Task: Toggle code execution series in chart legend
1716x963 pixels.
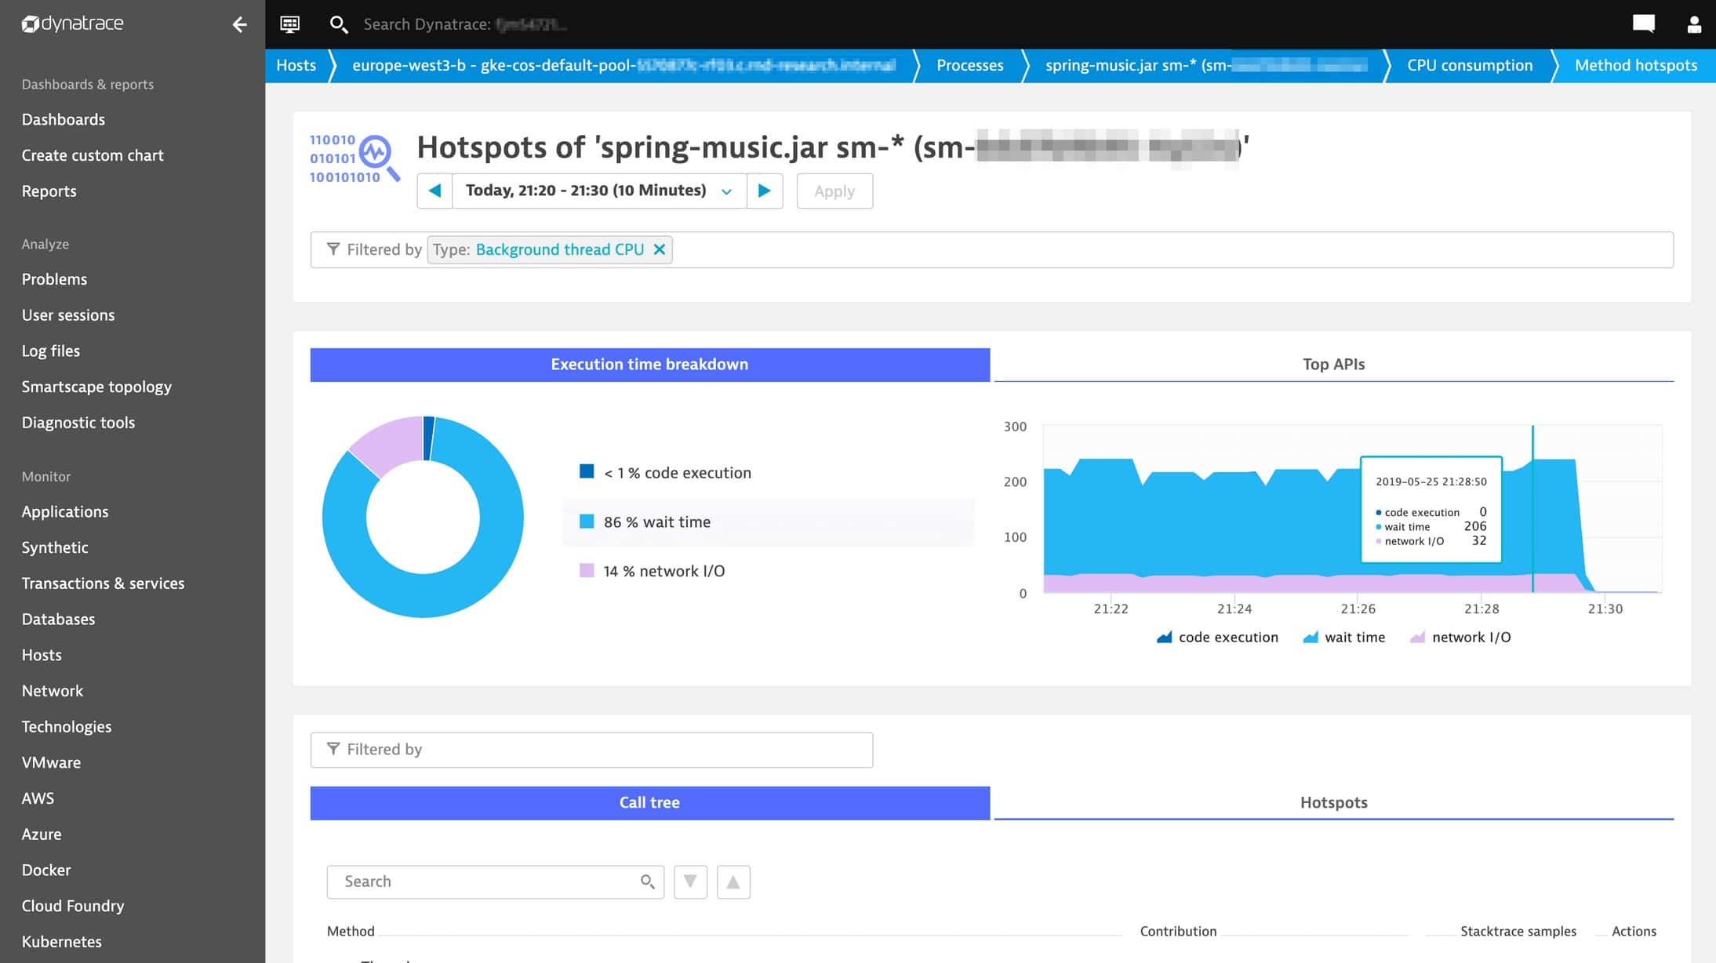Action: 1217,637
